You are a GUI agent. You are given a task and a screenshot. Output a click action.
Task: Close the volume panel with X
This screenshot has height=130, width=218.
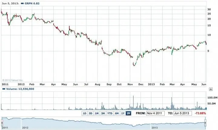(x=211, y=89)
